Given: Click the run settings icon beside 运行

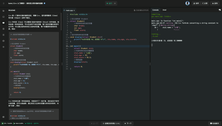Looking at the screenshot, I should coord(115,3).
